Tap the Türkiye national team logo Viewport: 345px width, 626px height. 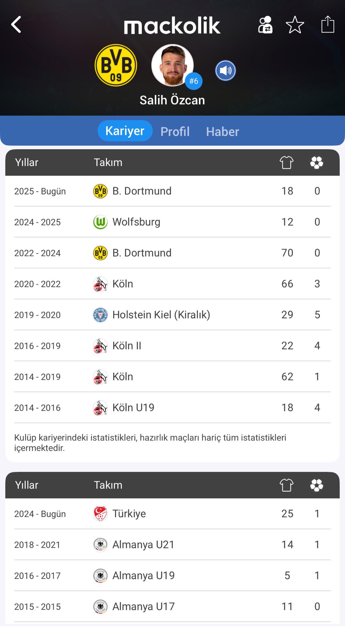(x=100, y=514)
